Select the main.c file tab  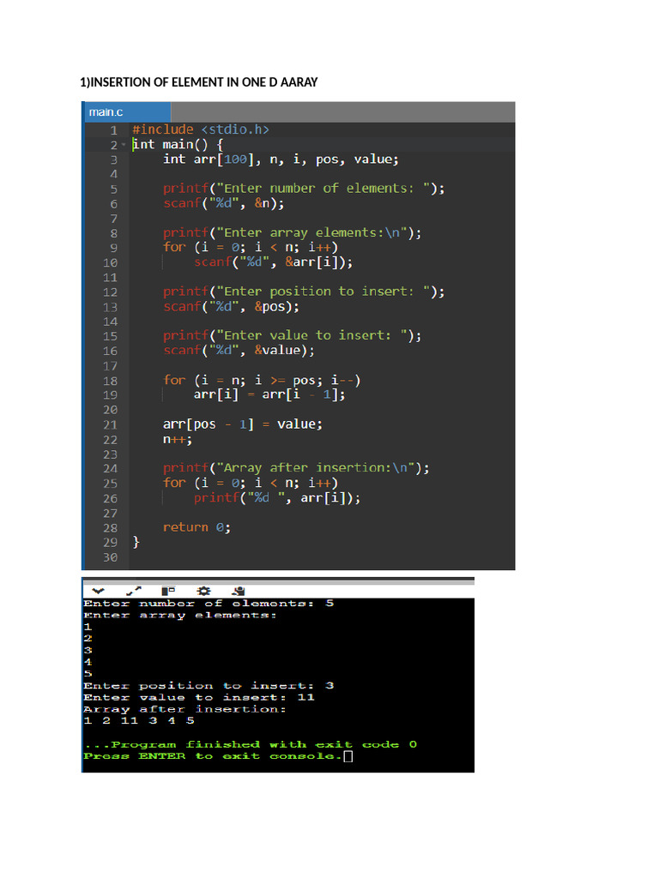[127, 112]
